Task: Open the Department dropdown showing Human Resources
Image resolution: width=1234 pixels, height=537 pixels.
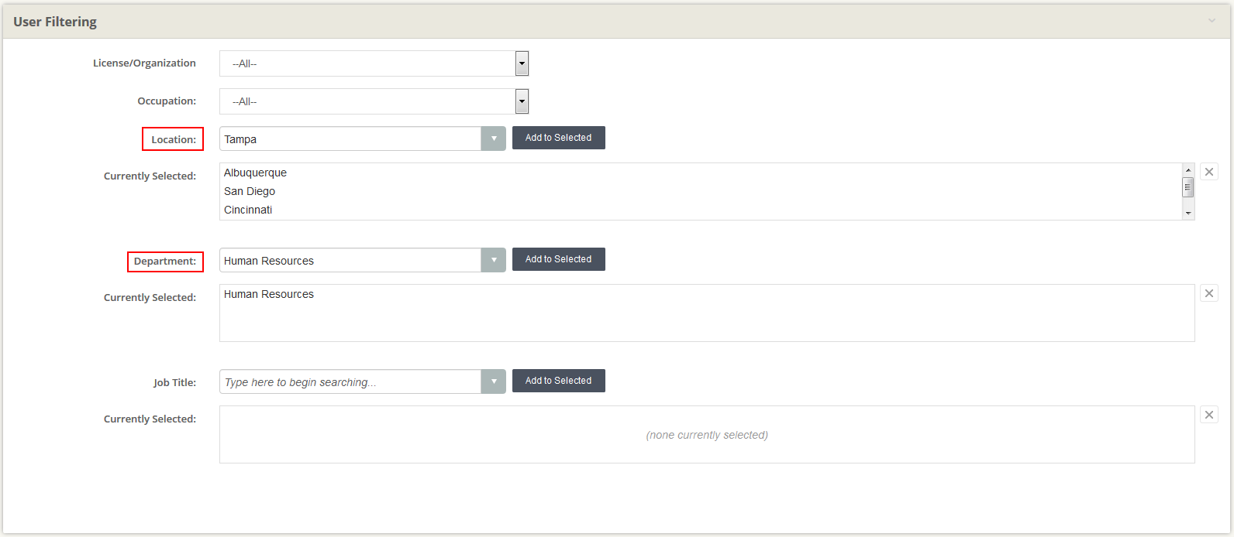Action: 494,259
